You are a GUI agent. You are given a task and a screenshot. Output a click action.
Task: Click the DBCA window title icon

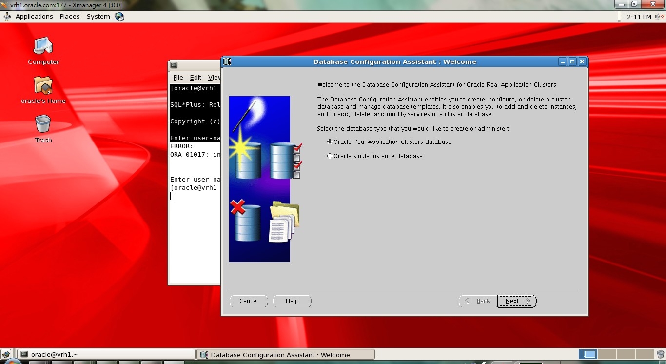point(227,62)
